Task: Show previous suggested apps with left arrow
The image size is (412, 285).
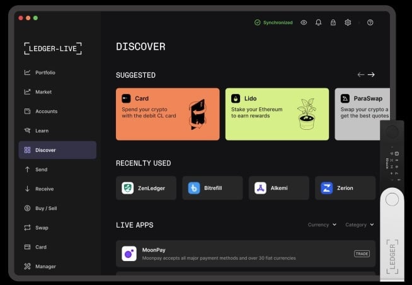Action: point(361,75)
